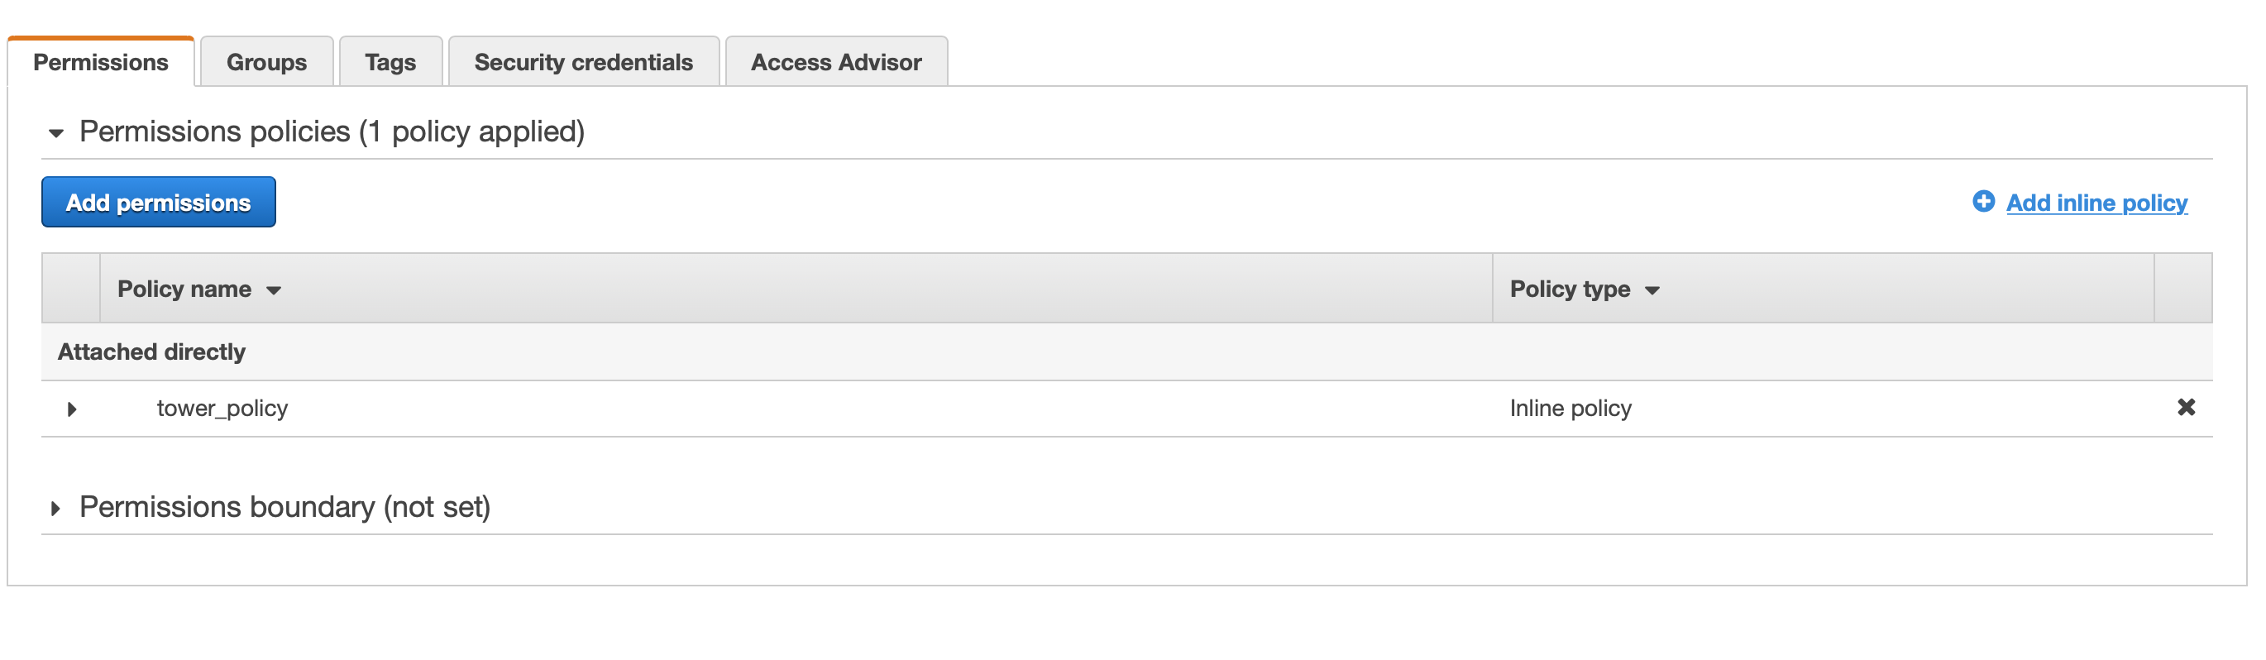Image resolution: width=2266 pixels, height=660 pixels.
Task: Click the Permissions policies heading text
Action: tap(332, 132)
